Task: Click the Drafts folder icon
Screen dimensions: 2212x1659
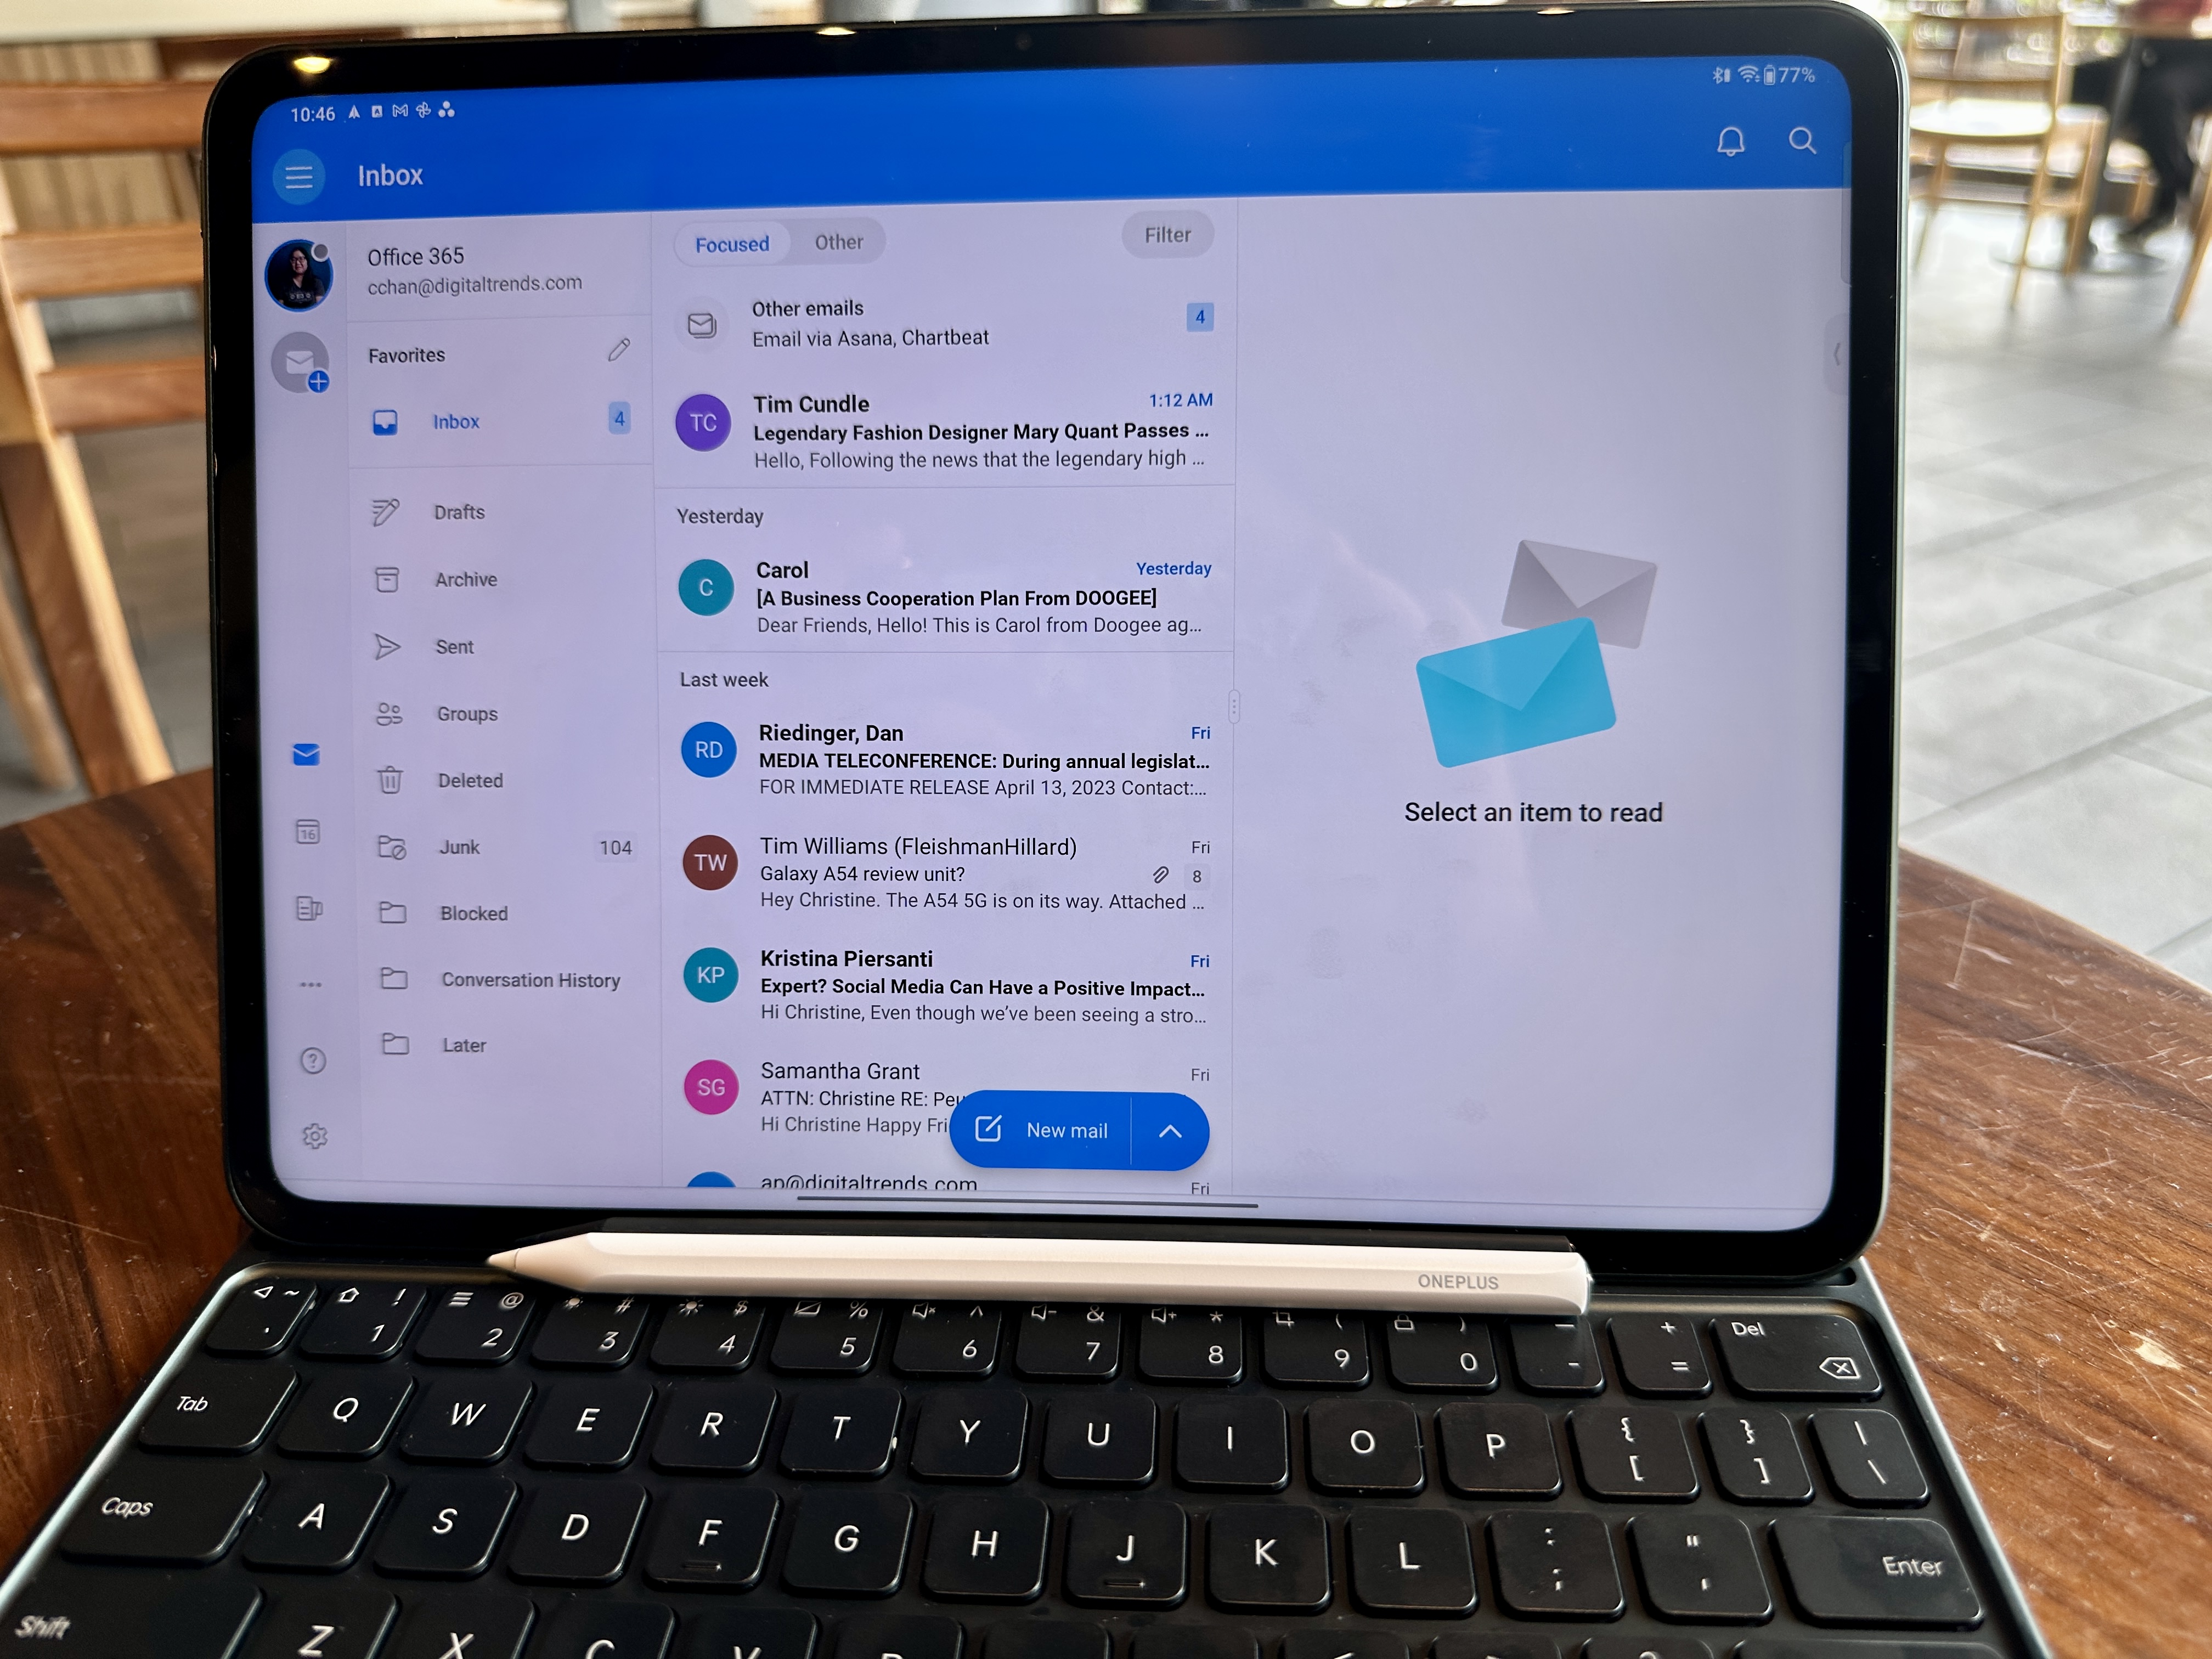Action: pos(387,511)
